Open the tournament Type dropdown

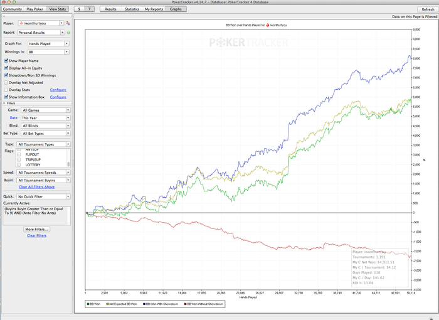[43, 144]
